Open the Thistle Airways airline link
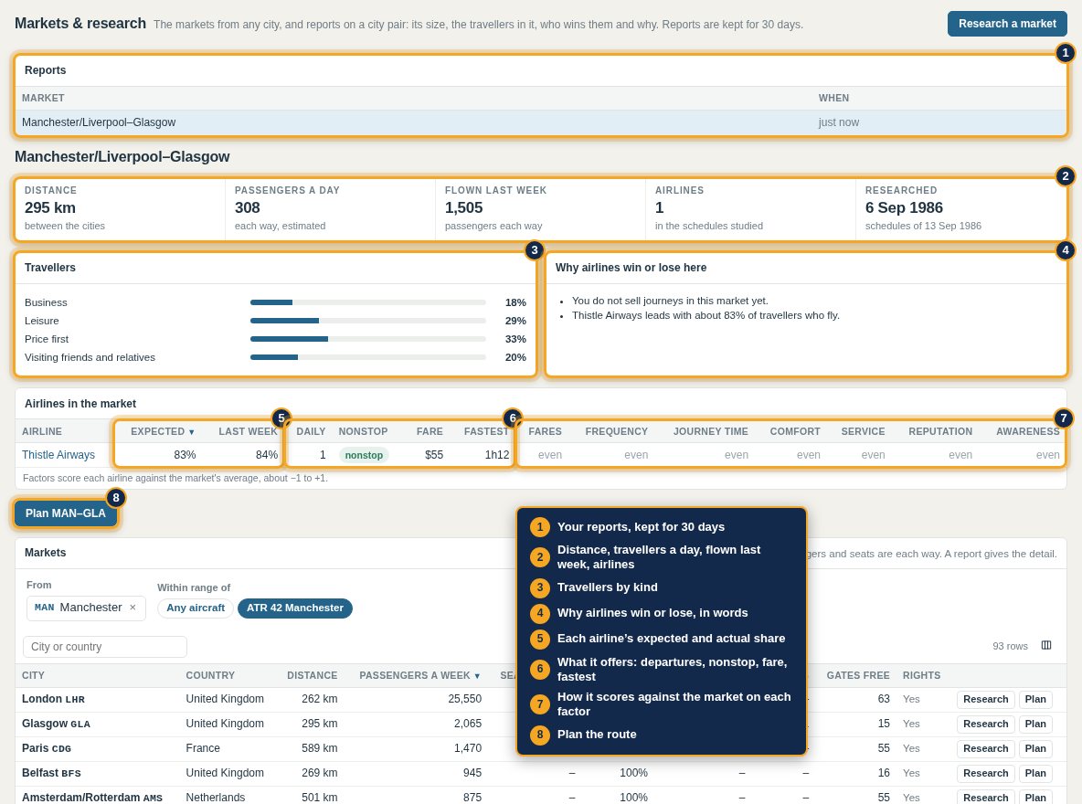This screenshot has width=1082, height=804. tap(58, 455)
